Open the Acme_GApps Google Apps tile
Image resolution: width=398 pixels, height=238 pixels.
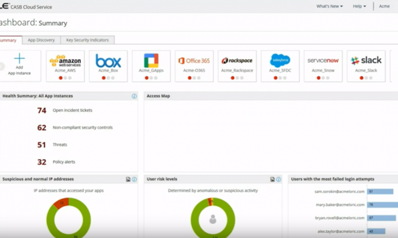point(151,66)
